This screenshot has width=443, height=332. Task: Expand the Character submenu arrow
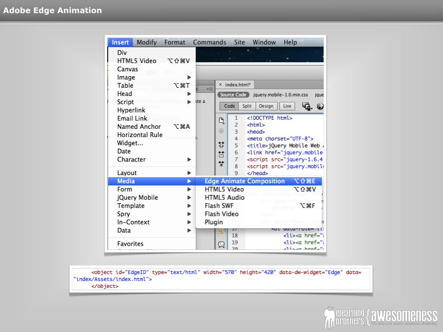click(189, 160)
